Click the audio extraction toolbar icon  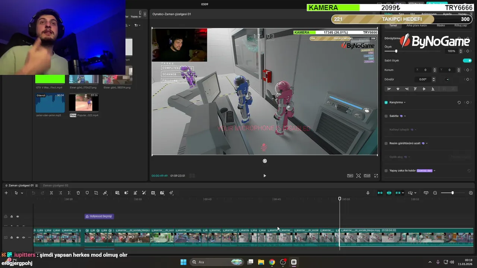(x=126, y=193)
